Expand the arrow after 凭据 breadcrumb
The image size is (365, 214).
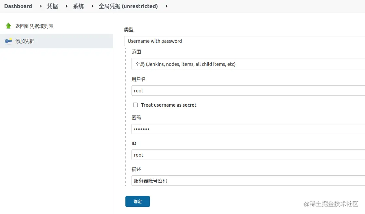tap(67, 6)
